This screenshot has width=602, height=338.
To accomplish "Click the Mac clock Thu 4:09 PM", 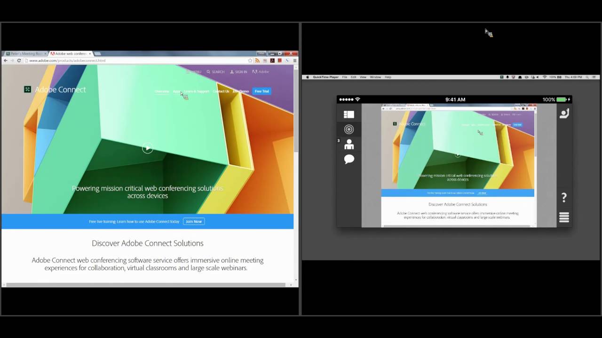I will [x=573, y=77].
